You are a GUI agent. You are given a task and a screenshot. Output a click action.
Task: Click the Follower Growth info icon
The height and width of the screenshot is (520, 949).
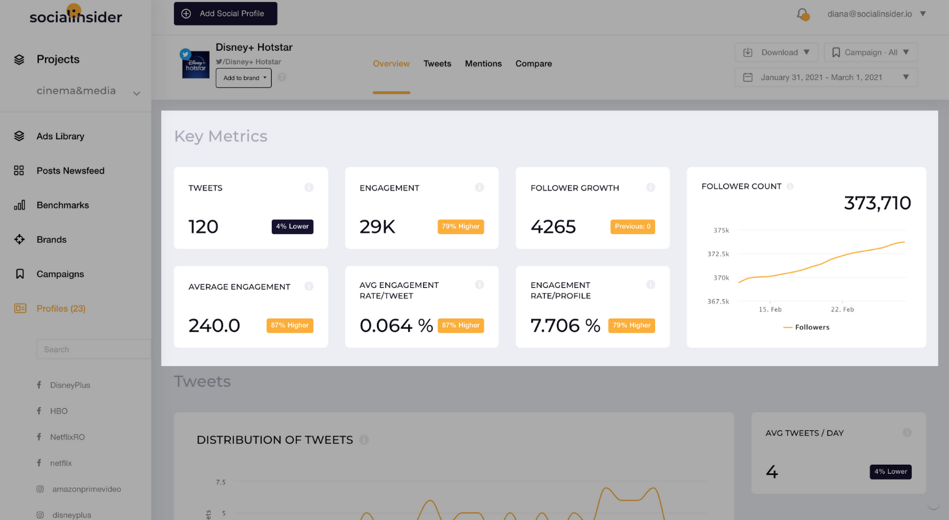[650, 187]
